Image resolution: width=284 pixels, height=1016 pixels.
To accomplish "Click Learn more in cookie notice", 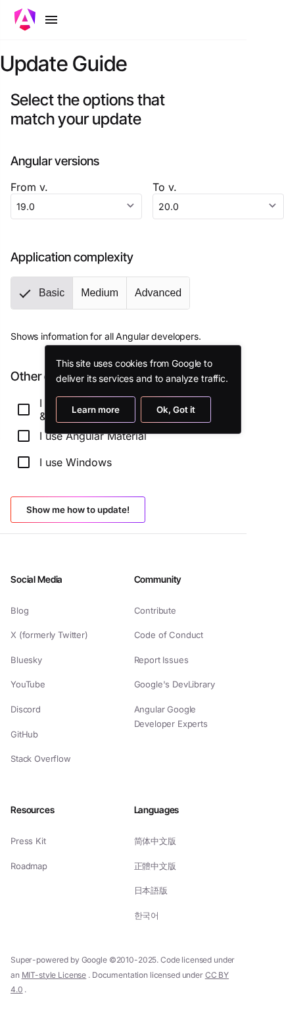I will tap(95, 410).
